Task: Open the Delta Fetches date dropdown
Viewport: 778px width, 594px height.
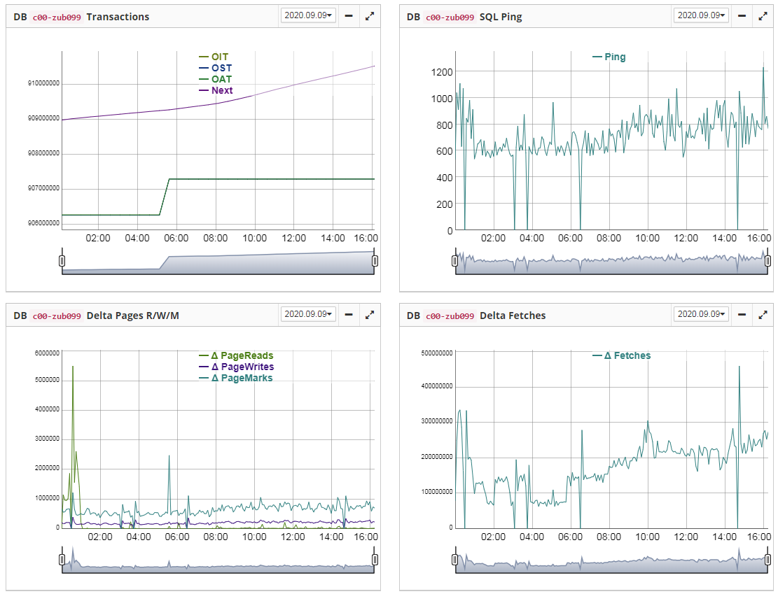Action: pyautogui.click(x=702, y=315)
